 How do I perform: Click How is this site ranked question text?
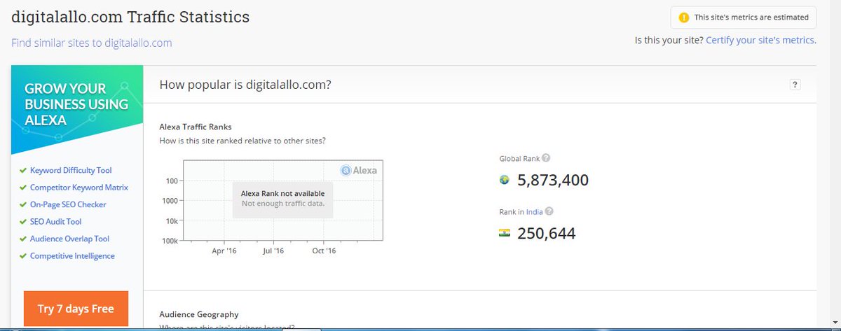pyautogui.click(x=242, y=141)
